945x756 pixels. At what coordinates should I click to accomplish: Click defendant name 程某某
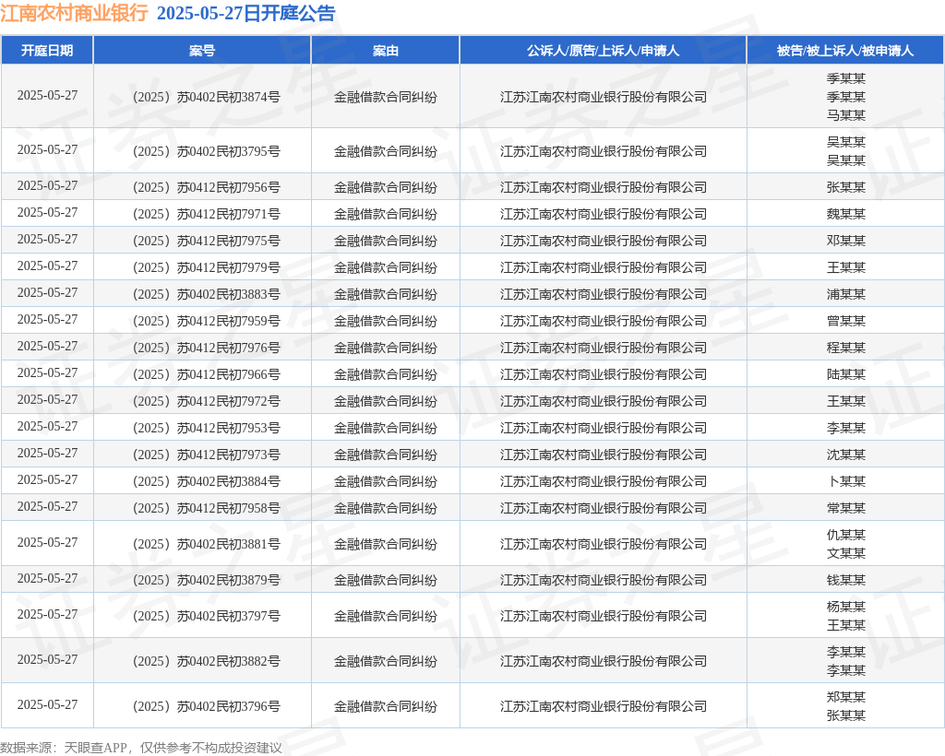(x=845, y=348)
